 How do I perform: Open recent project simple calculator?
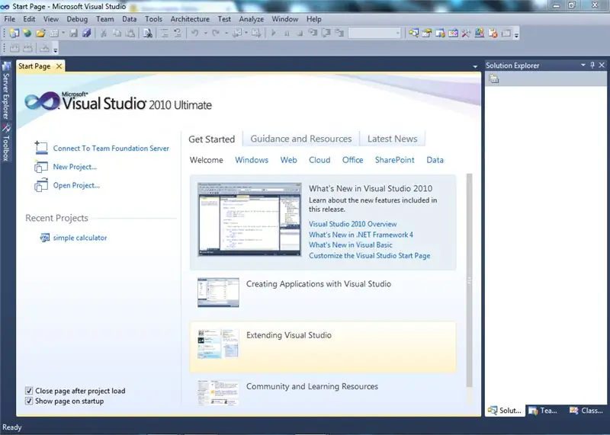click(80, 238)
